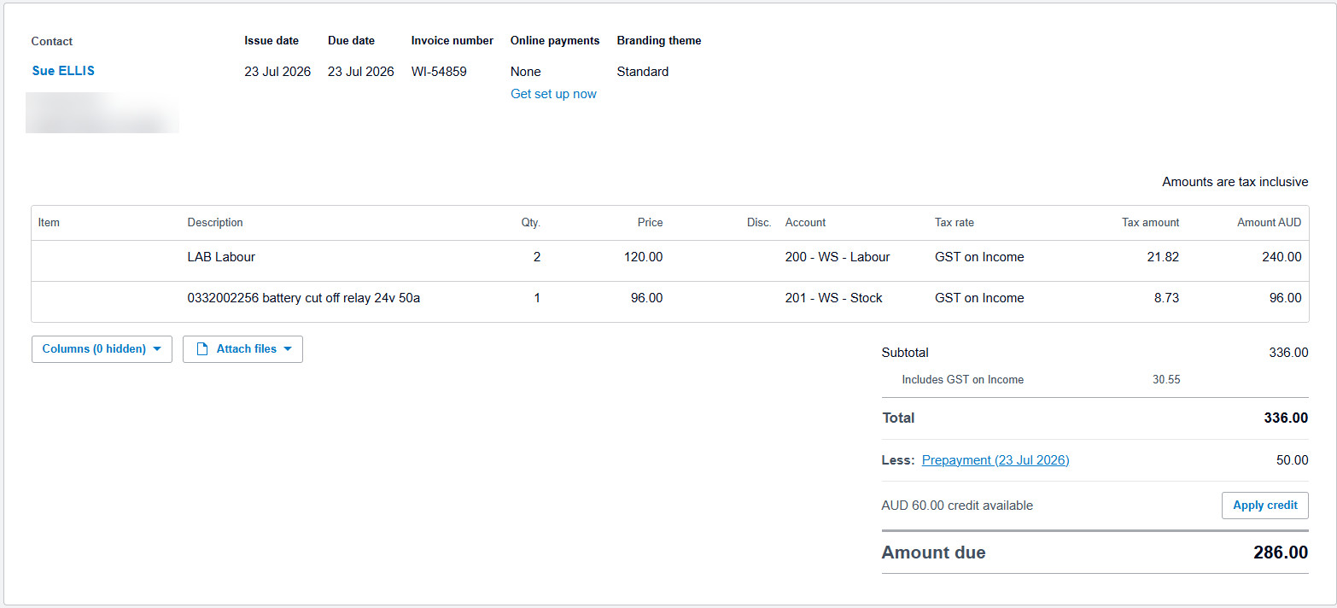The image size is (1337, 608).
Task: Select the LAB Labour description cell
Action: (221, 257)
